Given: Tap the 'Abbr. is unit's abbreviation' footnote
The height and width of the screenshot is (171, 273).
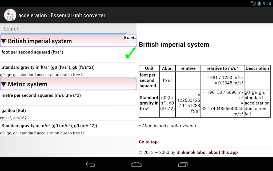Looking at the screenshot, I should click(168, 126).
